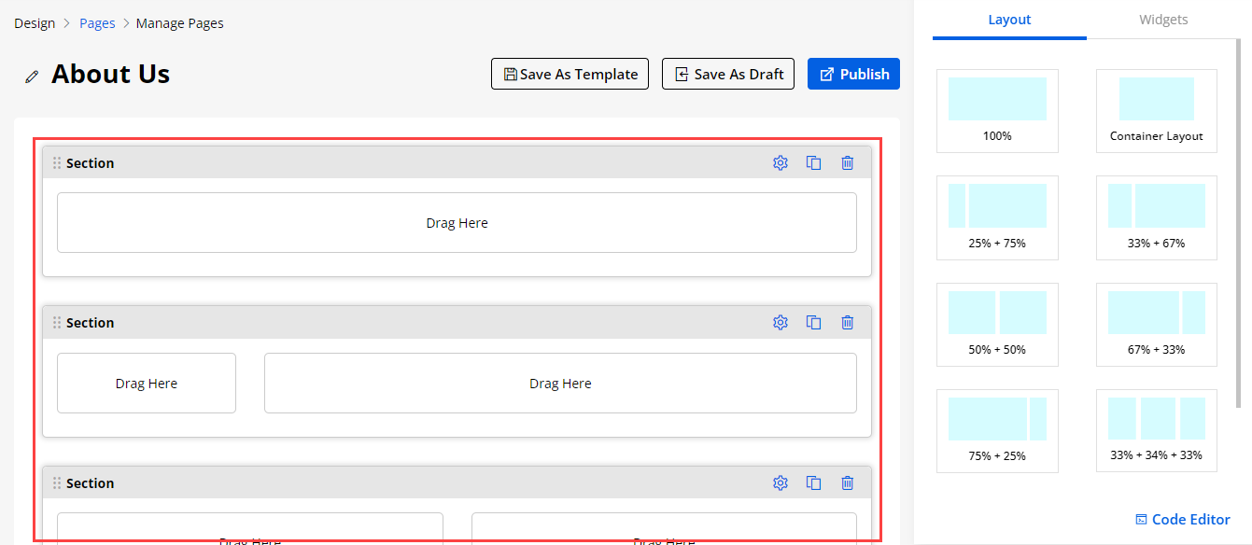The height and width of the screenshot is (545, 1252).
Task: Open settings gear of second Section
Action: pyautogui.click(x=781, y=323)
